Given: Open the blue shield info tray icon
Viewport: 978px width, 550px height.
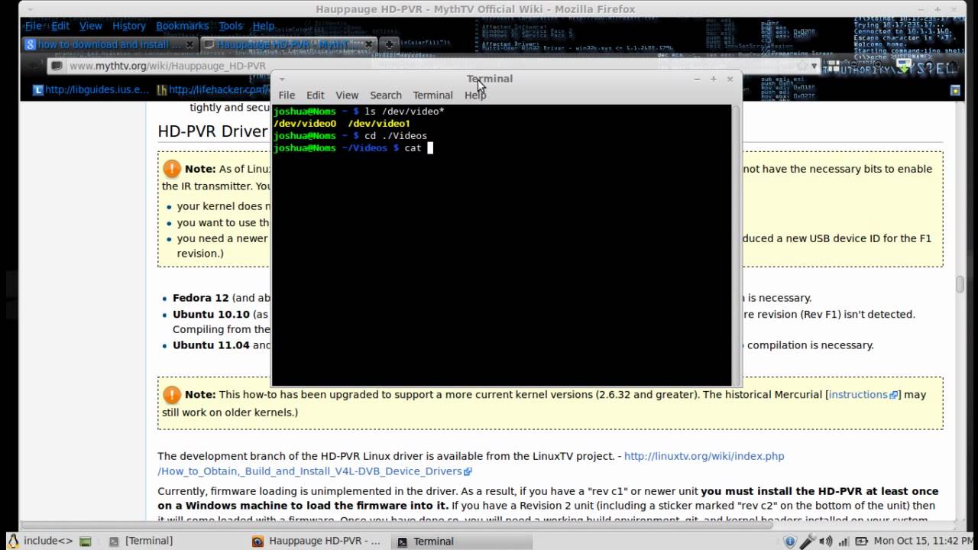Looking at the screenshot, I should coord(789,541).
